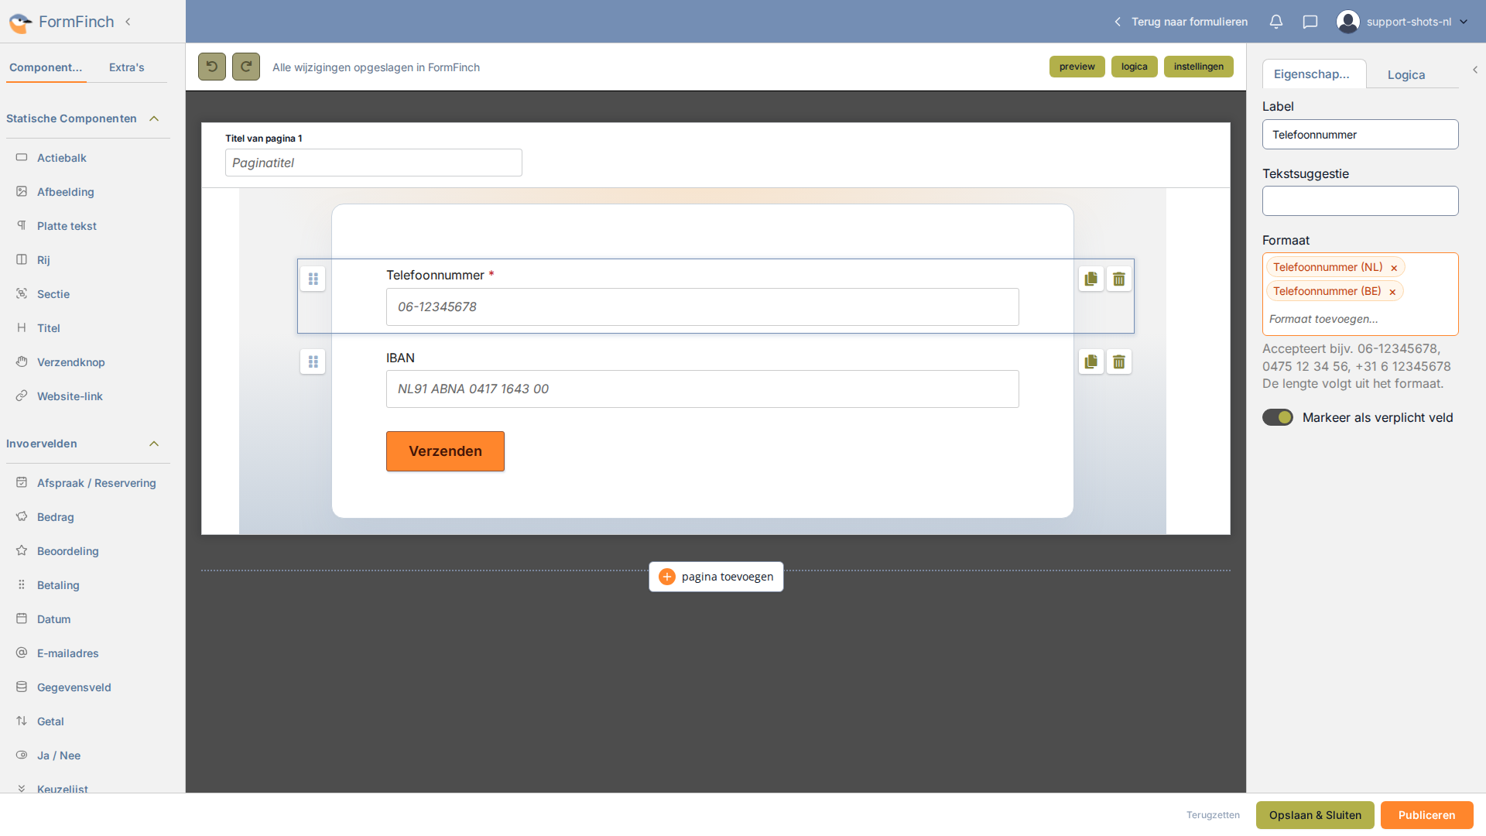Remove the Telefoonnummer (BE) format tag
The width and height of the screenshot is (1486, 836).
(x=1392, y=292)
